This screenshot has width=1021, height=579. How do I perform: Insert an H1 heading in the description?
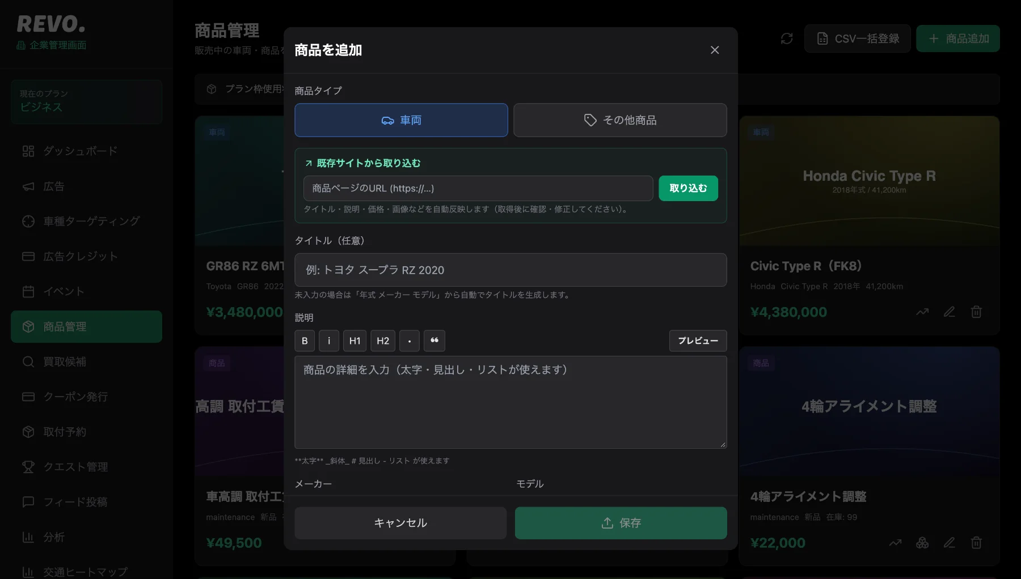(355, 340)
